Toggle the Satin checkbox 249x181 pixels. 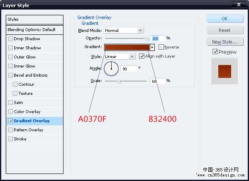(10, 103)
